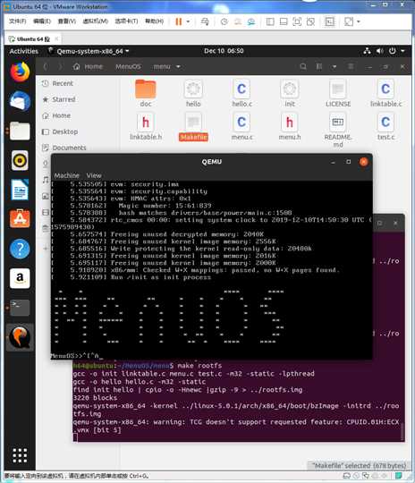Open Rhythmbox music player in dock
Screen dimensions: 415x483
pos(20,160)
